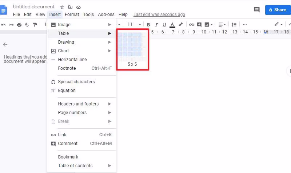Select bottom-right cell of 5 x 5 grid
The height and width of the screenshot is (173, 291).
(139, 54)
